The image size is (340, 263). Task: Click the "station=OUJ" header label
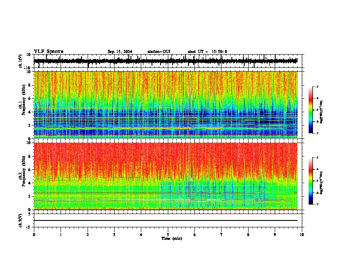pyautogui.click(x=159, y=52)
